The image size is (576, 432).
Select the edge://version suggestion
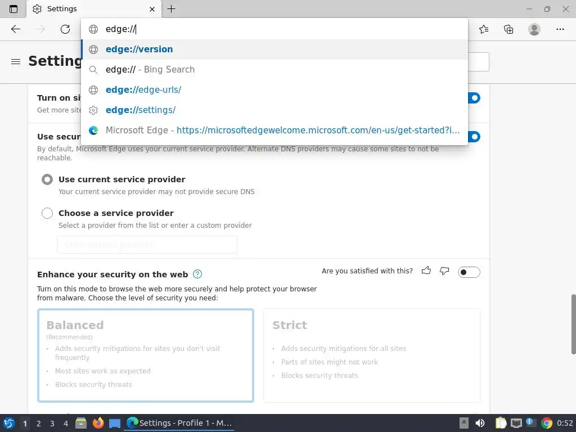[x=274, y=49]
